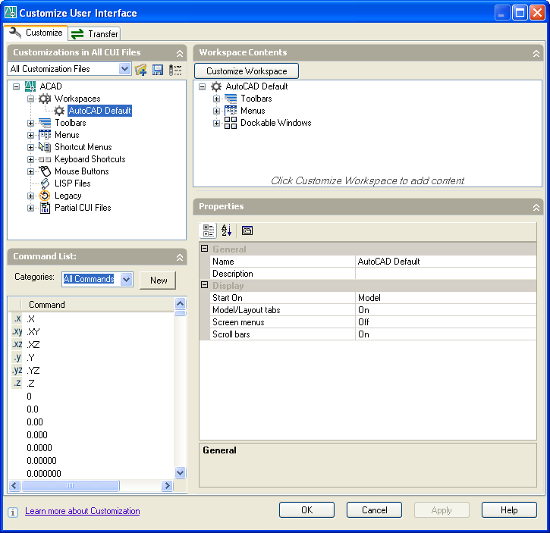Expand the Legacy node
550x533 pixels.
[31, 196]
